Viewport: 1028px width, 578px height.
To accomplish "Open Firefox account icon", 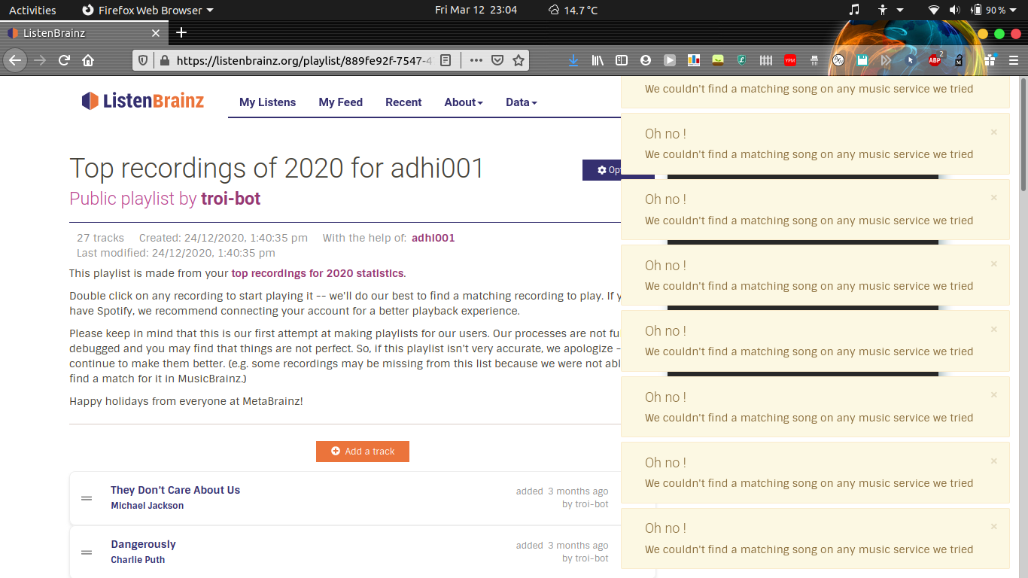I will coord(646,60).
